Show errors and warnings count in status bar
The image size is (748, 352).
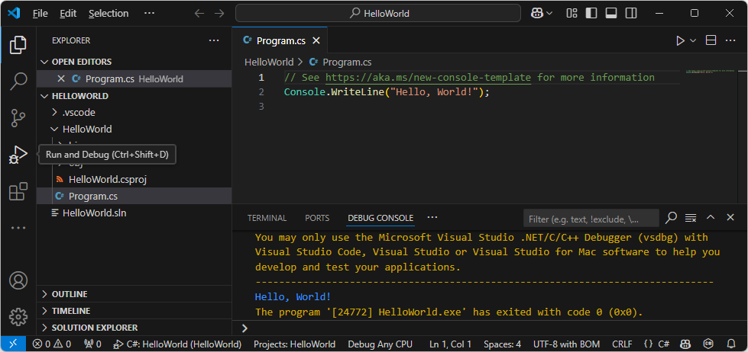click(x=52, y=344)
